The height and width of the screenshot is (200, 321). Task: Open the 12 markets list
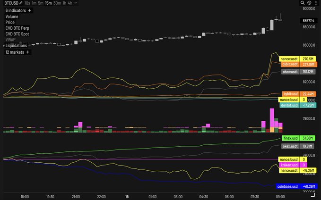point(15,52)
